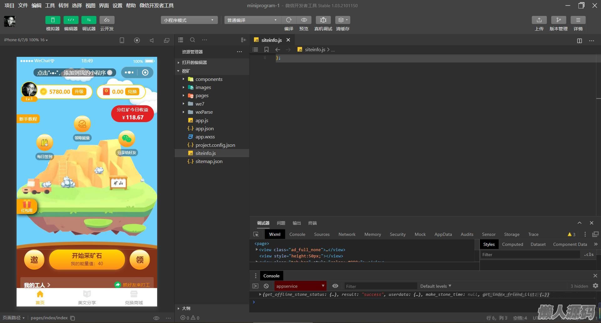The height and width of the screenshot is (323, 601).
Task: Clear console with the block icon
Action: (x=266, y=286)
